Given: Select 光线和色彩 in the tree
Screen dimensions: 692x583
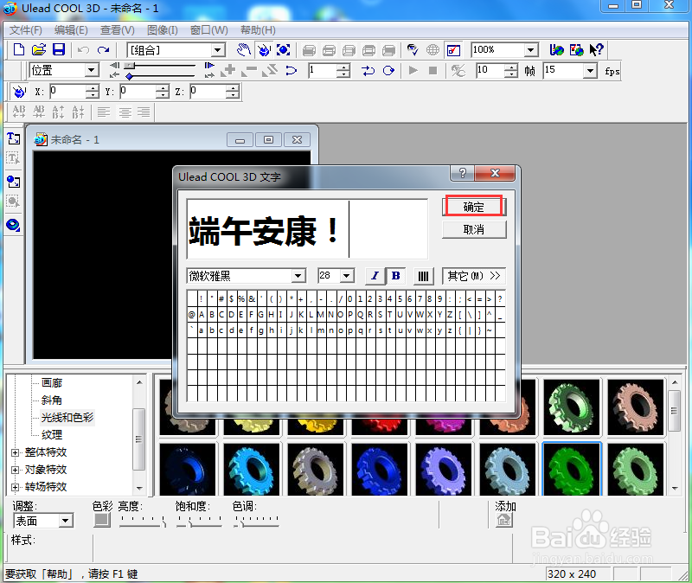Looking at the screenshot, I should (67, 417).
